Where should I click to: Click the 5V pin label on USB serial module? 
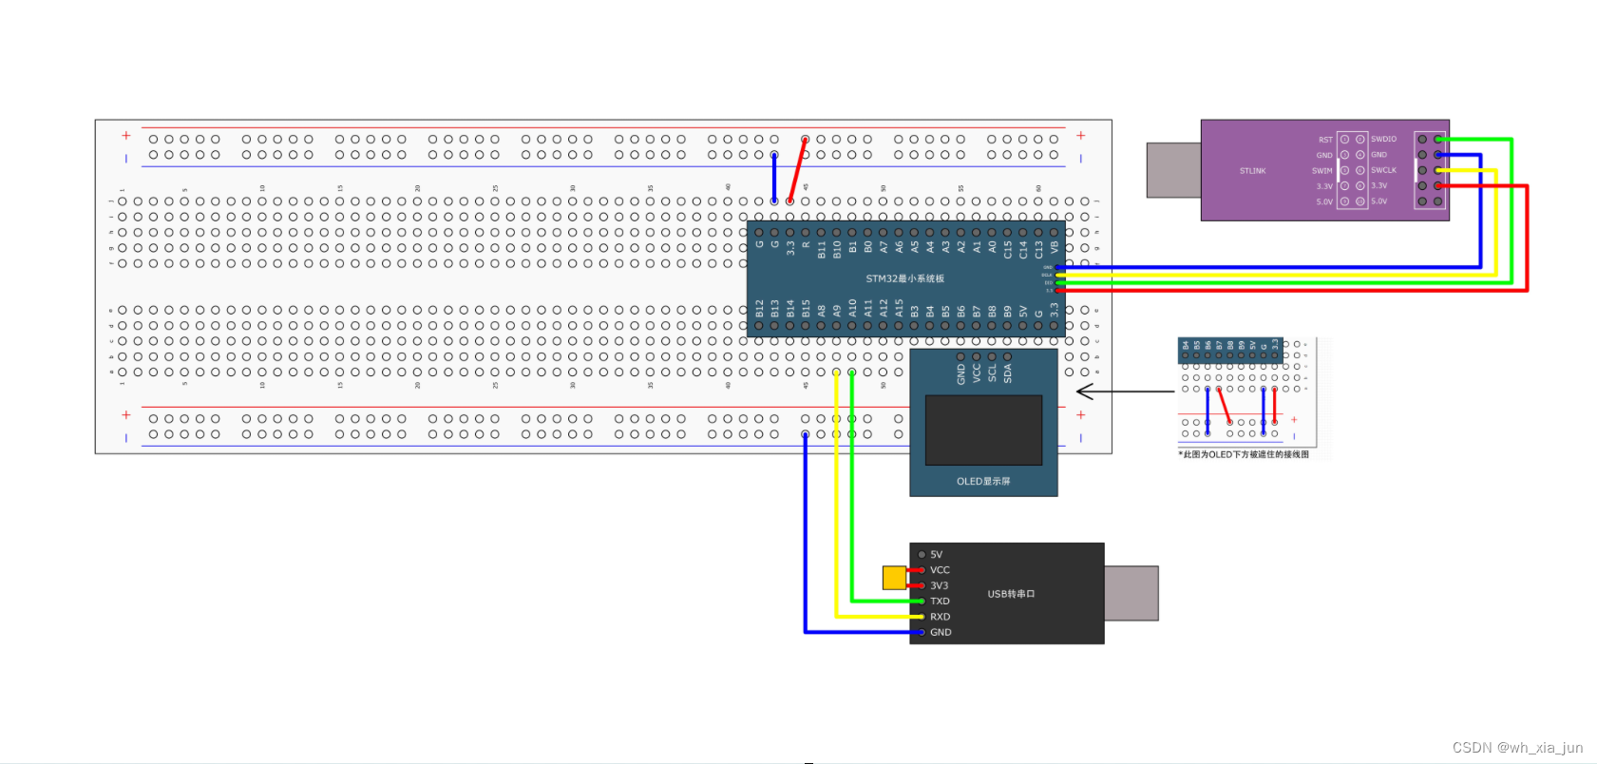tap(936, 555)
